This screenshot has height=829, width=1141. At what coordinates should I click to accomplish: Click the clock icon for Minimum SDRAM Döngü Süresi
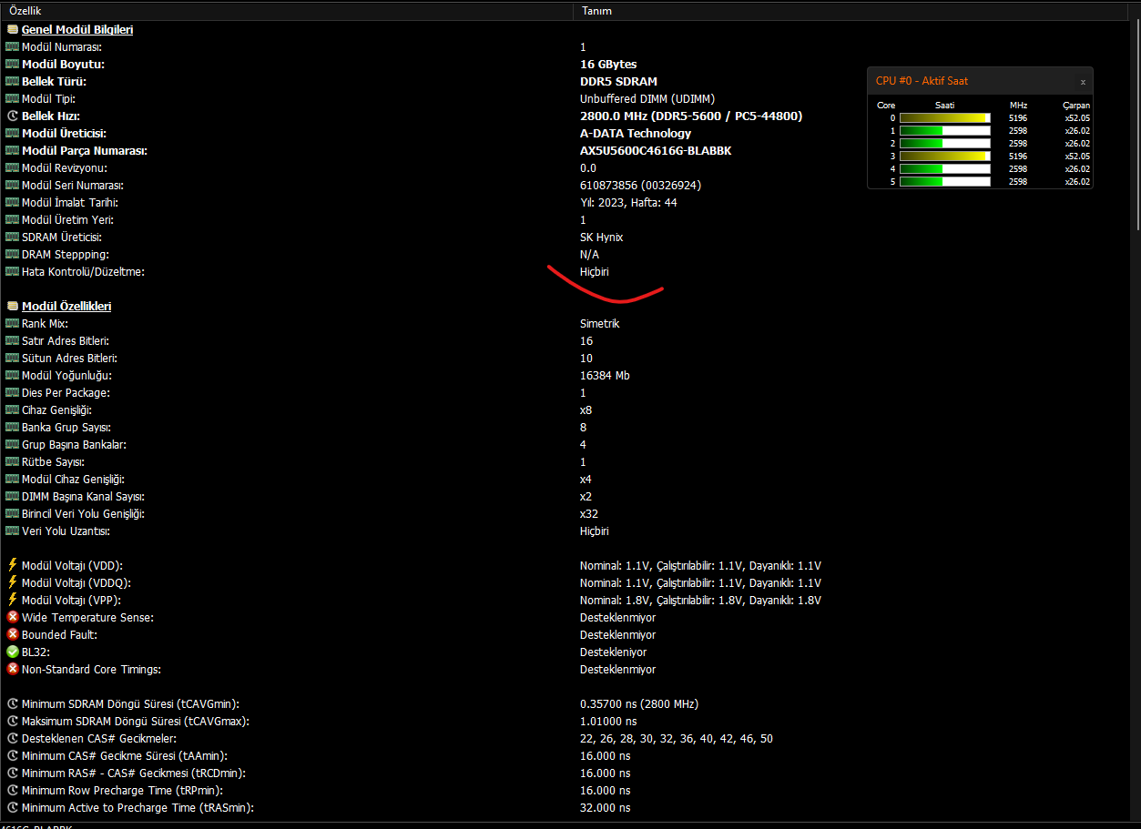pyautogui.click(x=13, y=703)
